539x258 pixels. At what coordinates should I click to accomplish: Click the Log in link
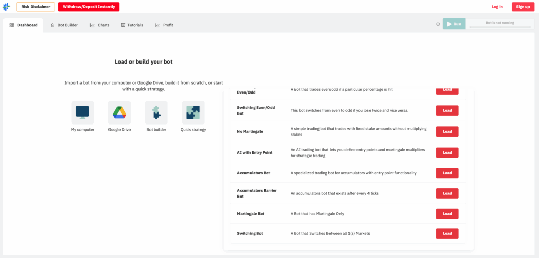coord(497,7)
